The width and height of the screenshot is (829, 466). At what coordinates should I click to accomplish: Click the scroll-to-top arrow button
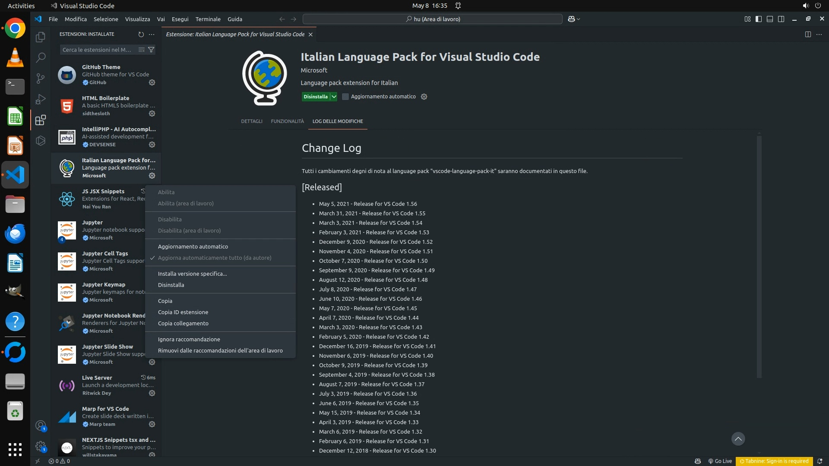(738, 439)
